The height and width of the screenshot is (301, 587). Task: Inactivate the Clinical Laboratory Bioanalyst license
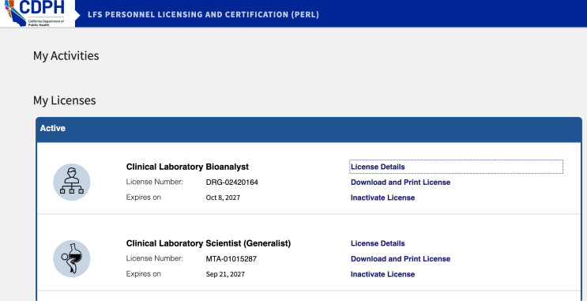tap(382, 198)
